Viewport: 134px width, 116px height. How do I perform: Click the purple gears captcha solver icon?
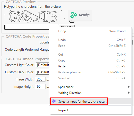tap(54, 101)
